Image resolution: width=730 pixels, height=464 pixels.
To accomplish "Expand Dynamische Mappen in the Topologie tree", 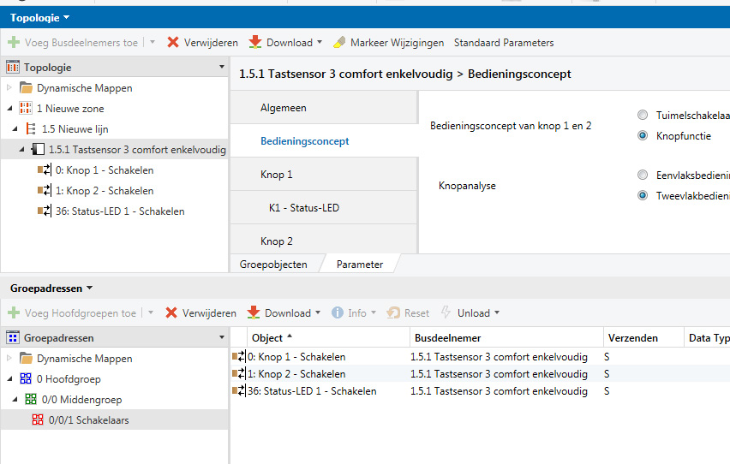I will point(10,88).
